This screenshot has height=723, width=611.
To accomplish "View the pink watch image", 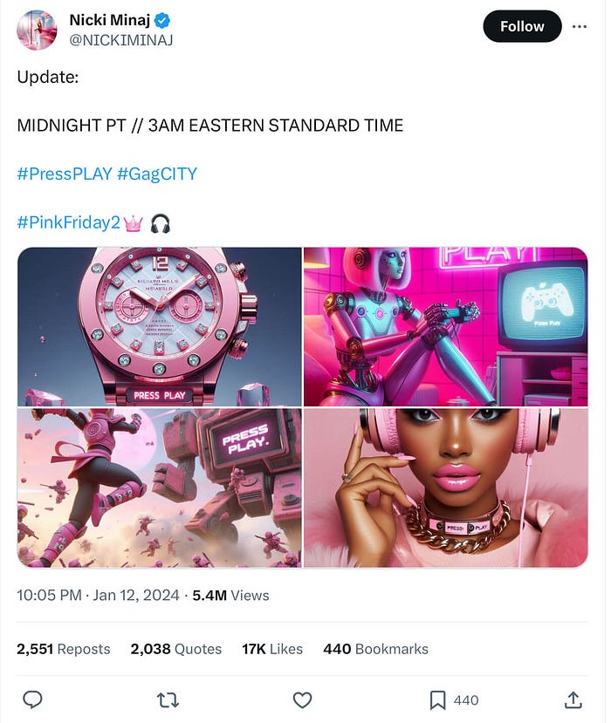I will click(159, 327).
